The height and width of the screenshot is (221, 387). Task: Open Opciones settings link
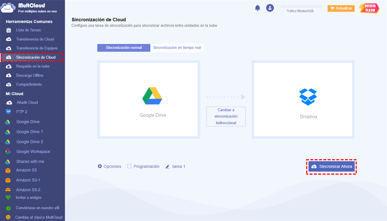point(109,166)
